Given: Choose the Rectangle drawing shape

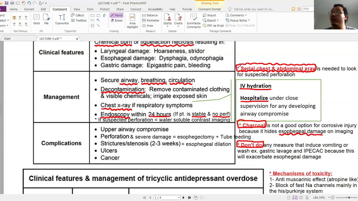Looking at the screenshot, I should 92,15.
